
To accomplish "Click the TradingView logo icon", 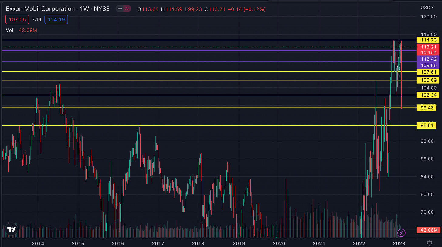I will click(12, 230).
